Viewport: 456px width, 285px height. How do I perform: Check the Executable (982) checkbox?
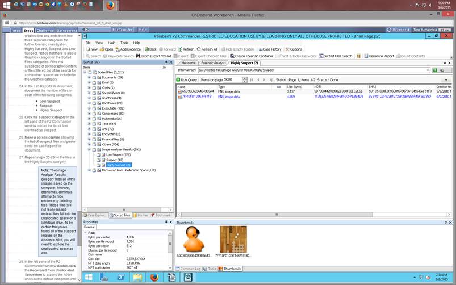(x=94, y=108)
